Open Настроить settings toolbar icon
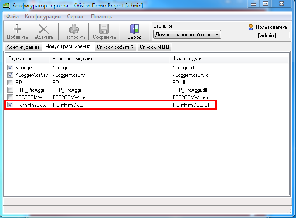This screenshot has width=296, height=218. pos(74,29)
